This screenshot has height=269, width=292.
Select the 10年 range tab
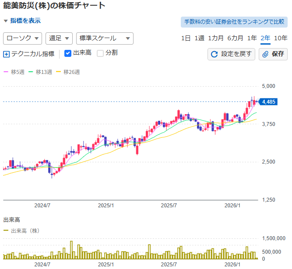(x=280, y=38)
